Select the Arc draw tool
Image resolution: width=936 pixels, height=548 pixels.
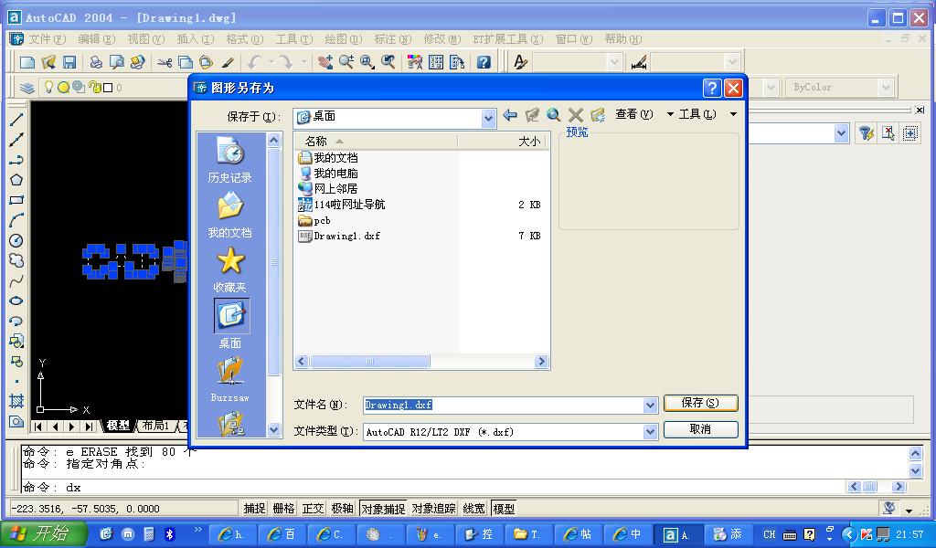pyautogui.click(x=16, y=220)
